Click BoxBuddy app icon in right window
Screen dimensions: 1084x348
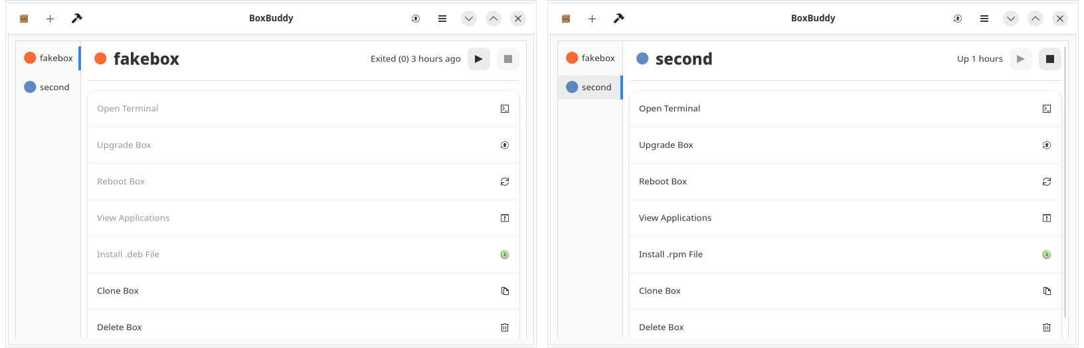click(566, 19)
